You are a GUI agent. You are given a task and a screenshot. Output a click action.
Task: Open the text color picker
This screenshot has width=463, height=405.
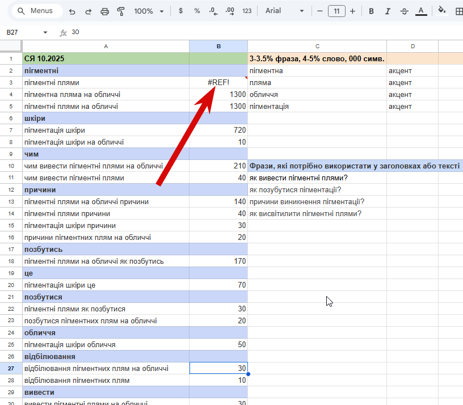[x=421, y=11]
